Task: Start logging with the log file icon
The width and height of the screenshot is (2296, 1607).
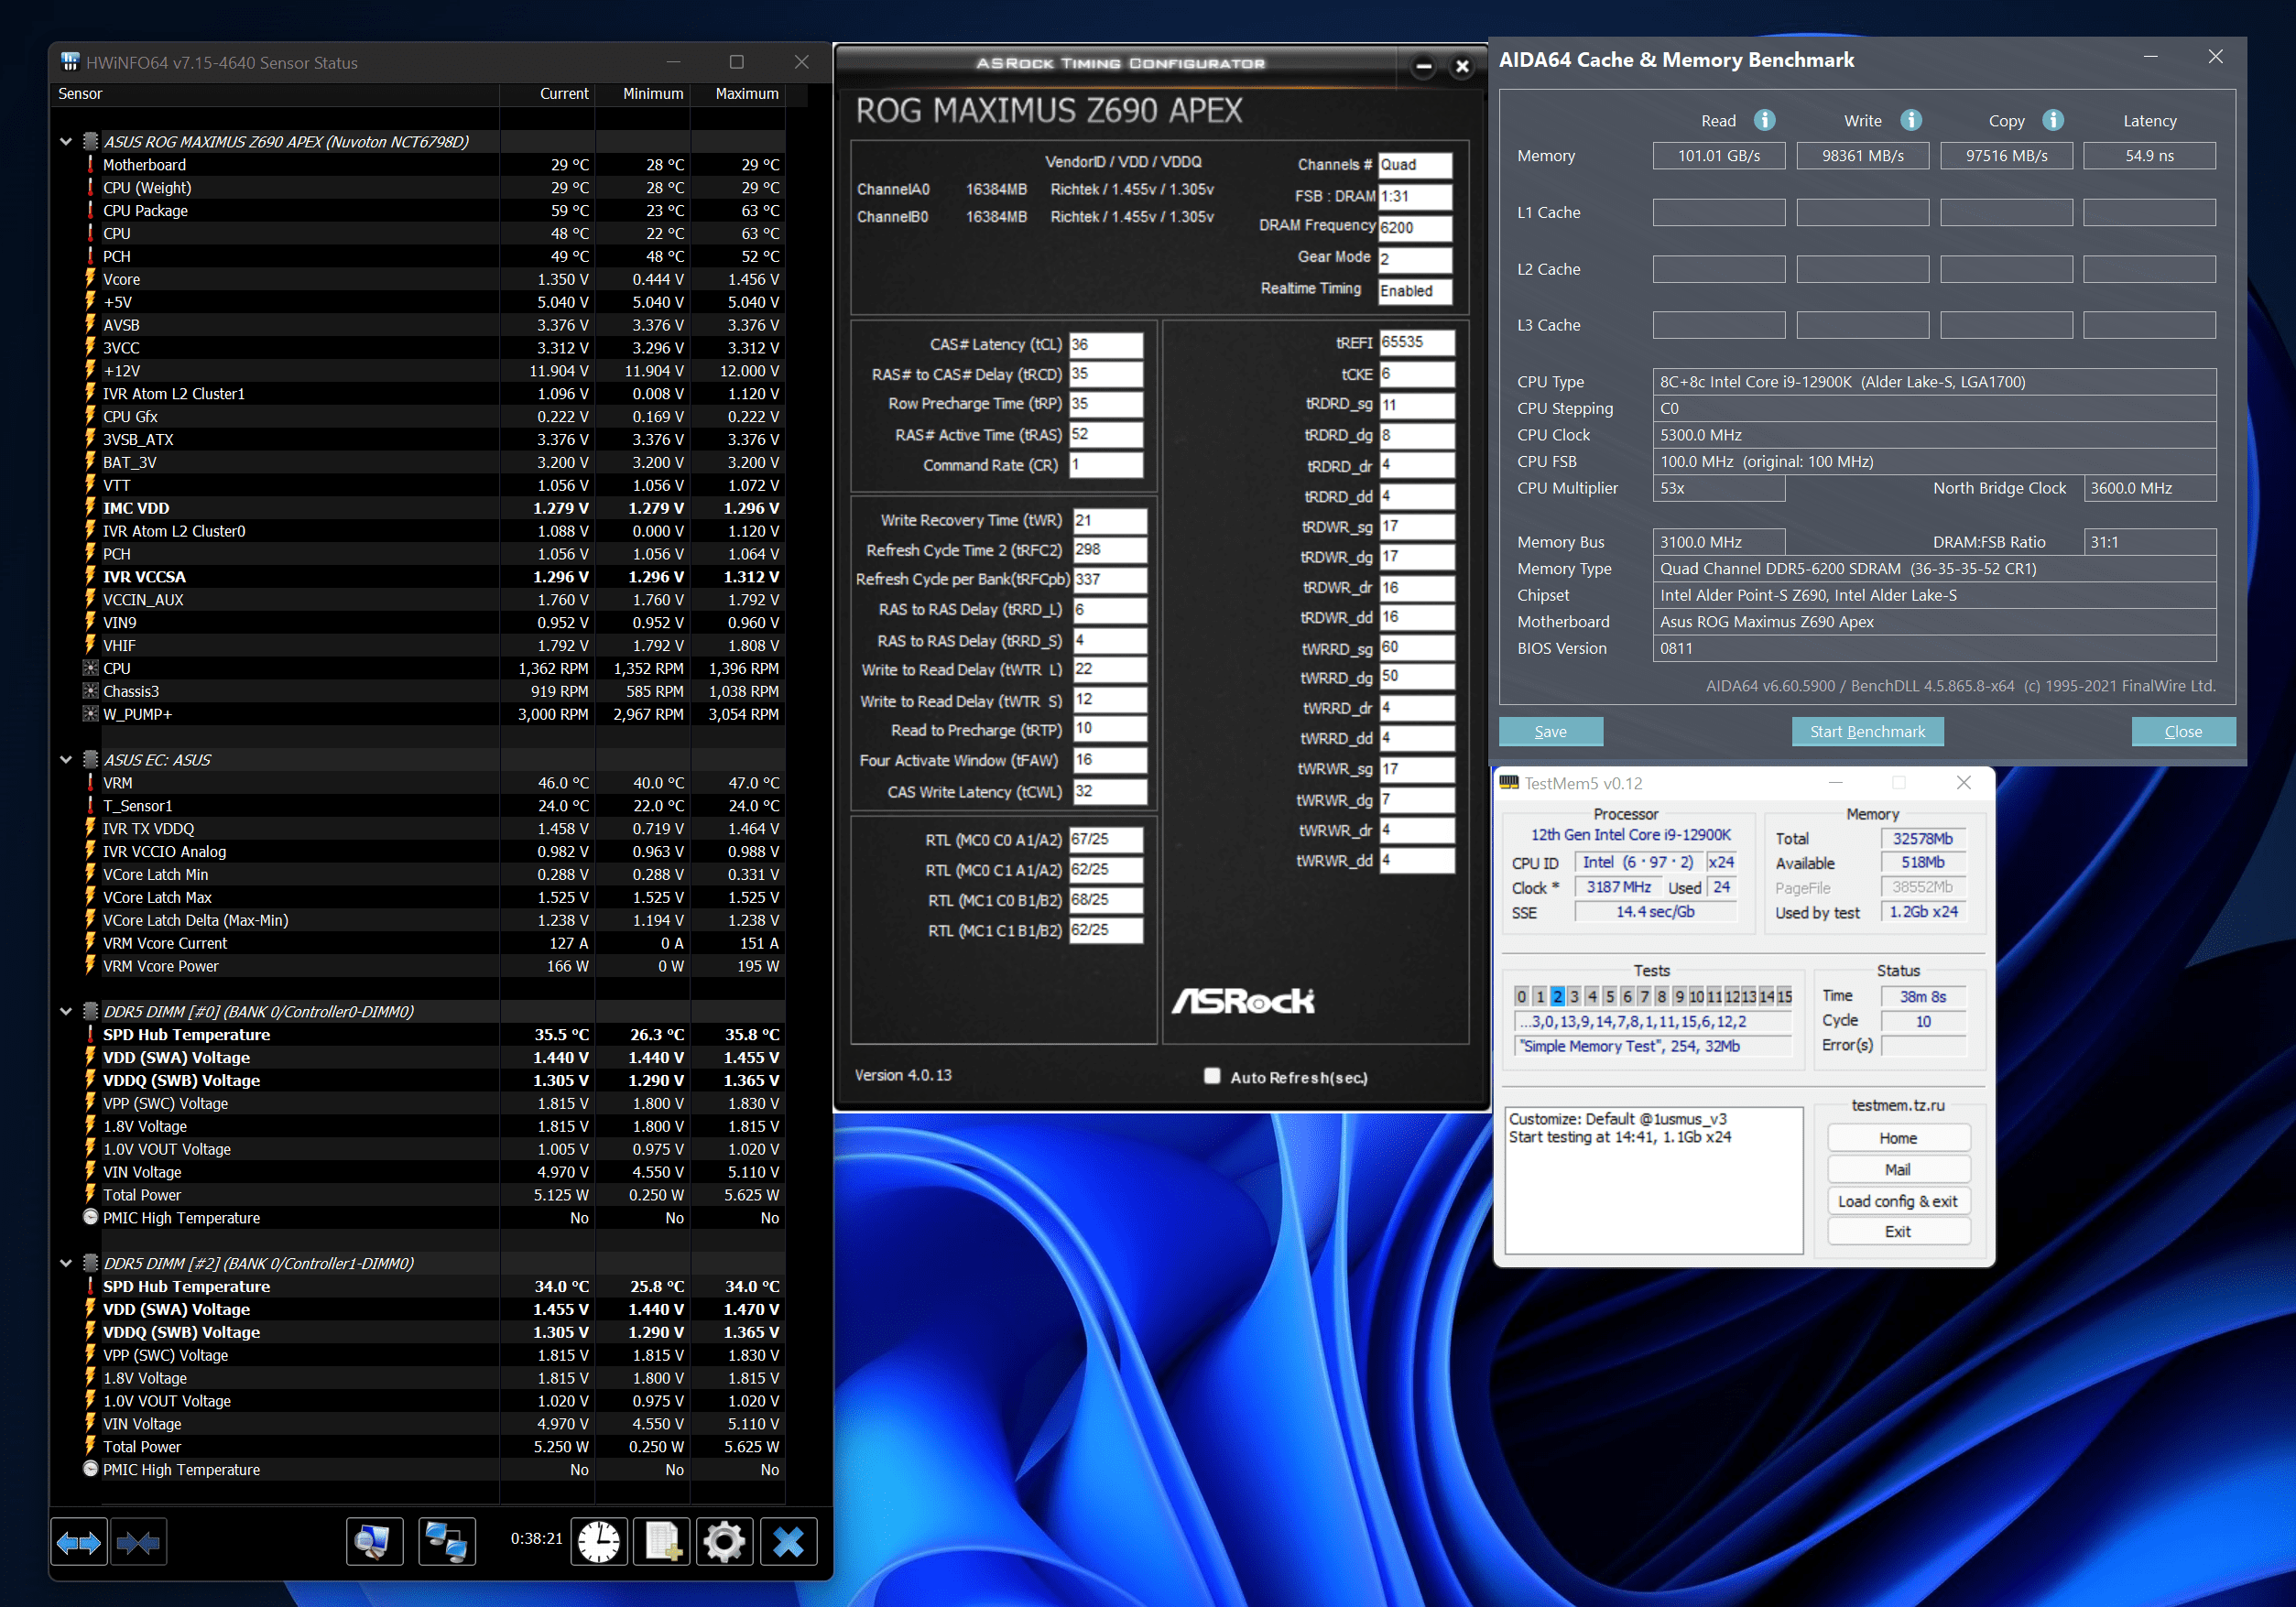Action: click(662, 1542)
